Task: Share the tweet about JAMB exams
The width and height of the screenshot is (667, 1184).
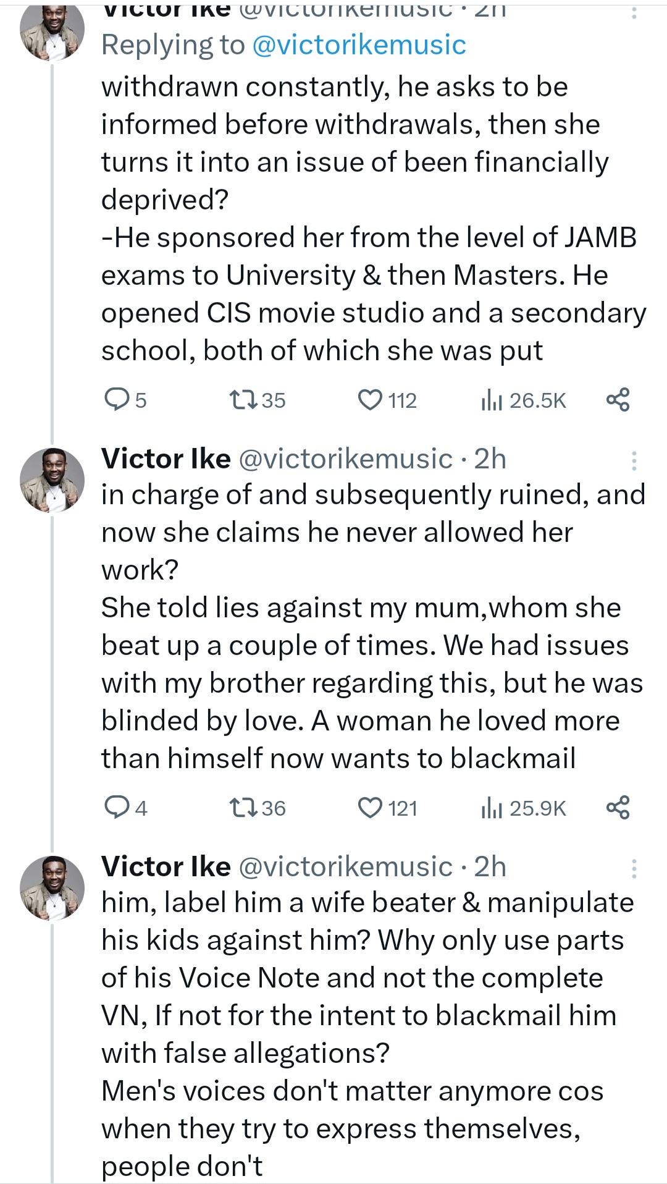Action: click(618, 400)
